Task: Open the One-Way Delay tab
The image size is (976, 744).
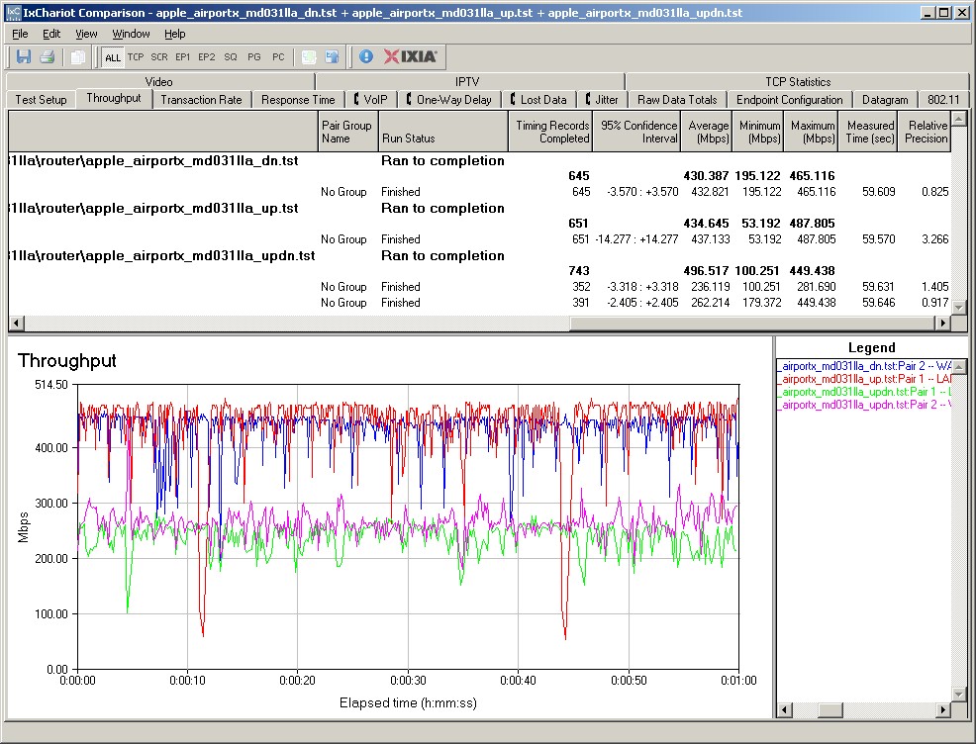Action: point(448,100)
